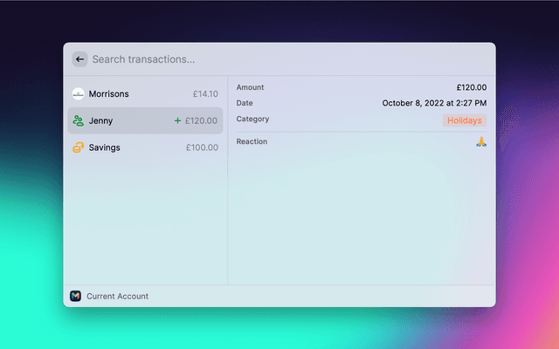The height and width of the screenshot is (349, 559).
Task: Click the Reaction field label
Action: click(x=252, y=141)
